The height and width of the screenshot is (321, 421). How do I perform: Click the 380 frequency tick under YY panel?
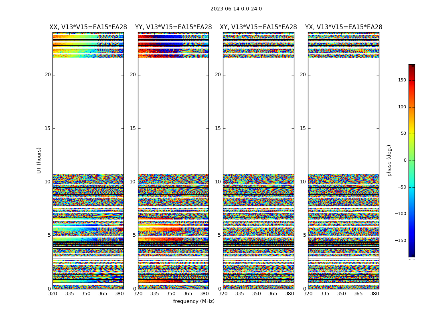point(204,294)
